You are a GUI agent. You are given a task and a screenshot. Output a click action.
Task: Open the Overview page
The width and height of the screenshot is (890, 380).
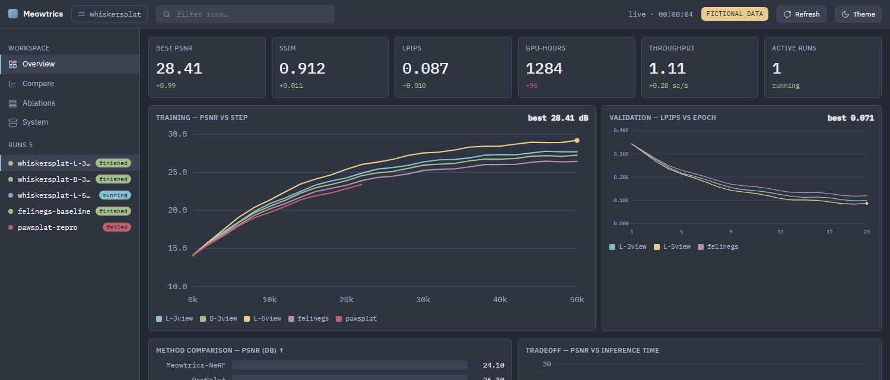coord(70,64)
